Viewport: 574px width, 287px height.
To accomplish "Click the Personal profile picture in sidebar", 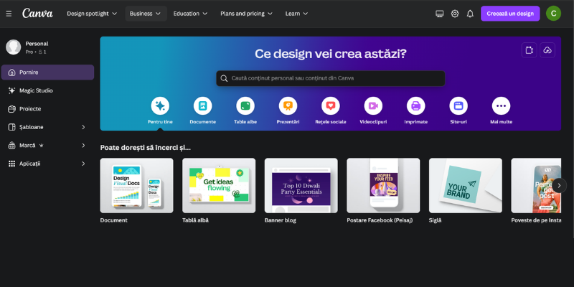I will pos(13,47).
